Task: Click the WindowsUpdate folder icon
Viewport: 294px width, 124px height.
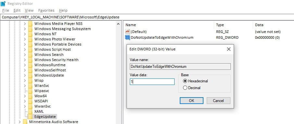Action: point(30,75)
